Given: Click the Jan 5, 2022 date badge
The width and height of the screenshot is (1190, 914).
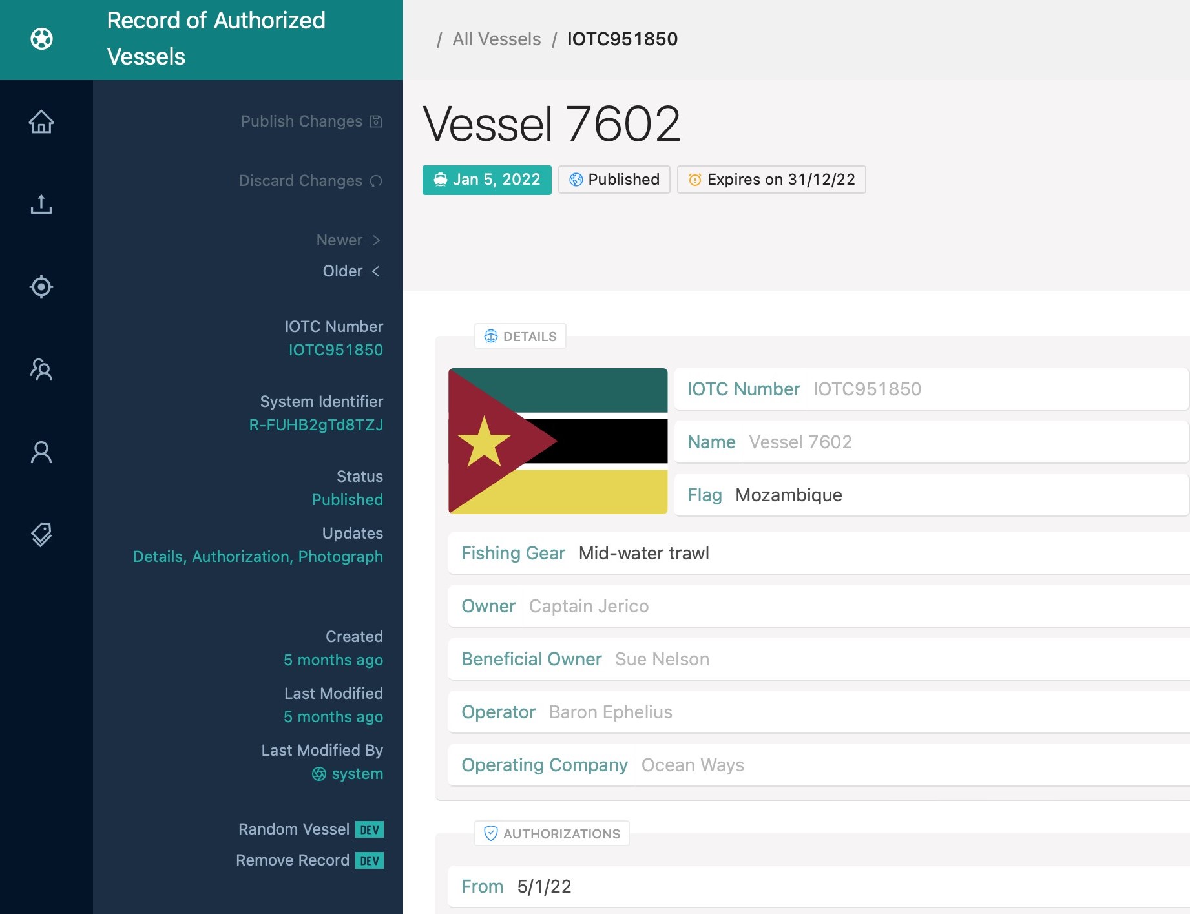Looking at the screenshot, I should point(486,180).
